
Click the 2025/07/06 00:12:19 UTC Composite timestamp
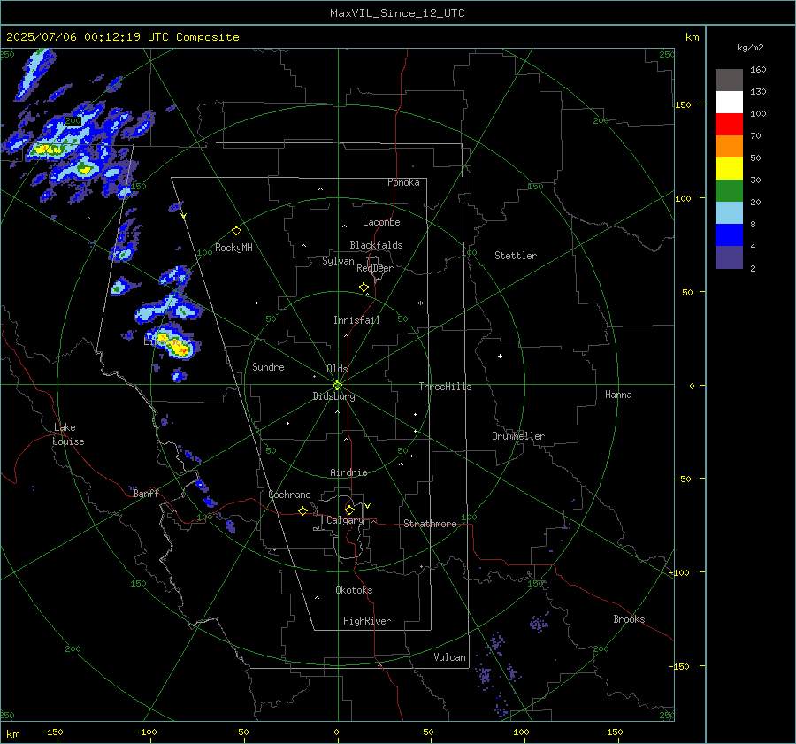point(122,37)
